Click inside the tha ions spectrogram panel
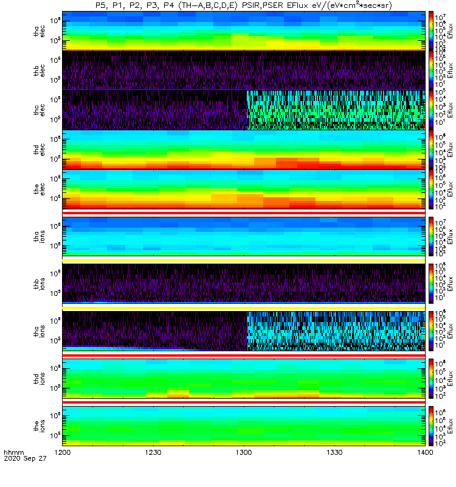This screenshot has width=456, height=487. 244,236
